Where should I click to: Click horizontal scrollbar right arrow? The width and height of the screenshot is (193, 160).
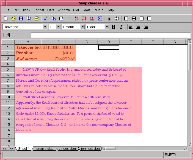click(185, 149)
